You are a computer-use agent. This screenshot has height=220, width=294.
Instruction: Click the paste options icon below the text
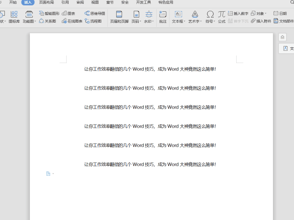48,174
